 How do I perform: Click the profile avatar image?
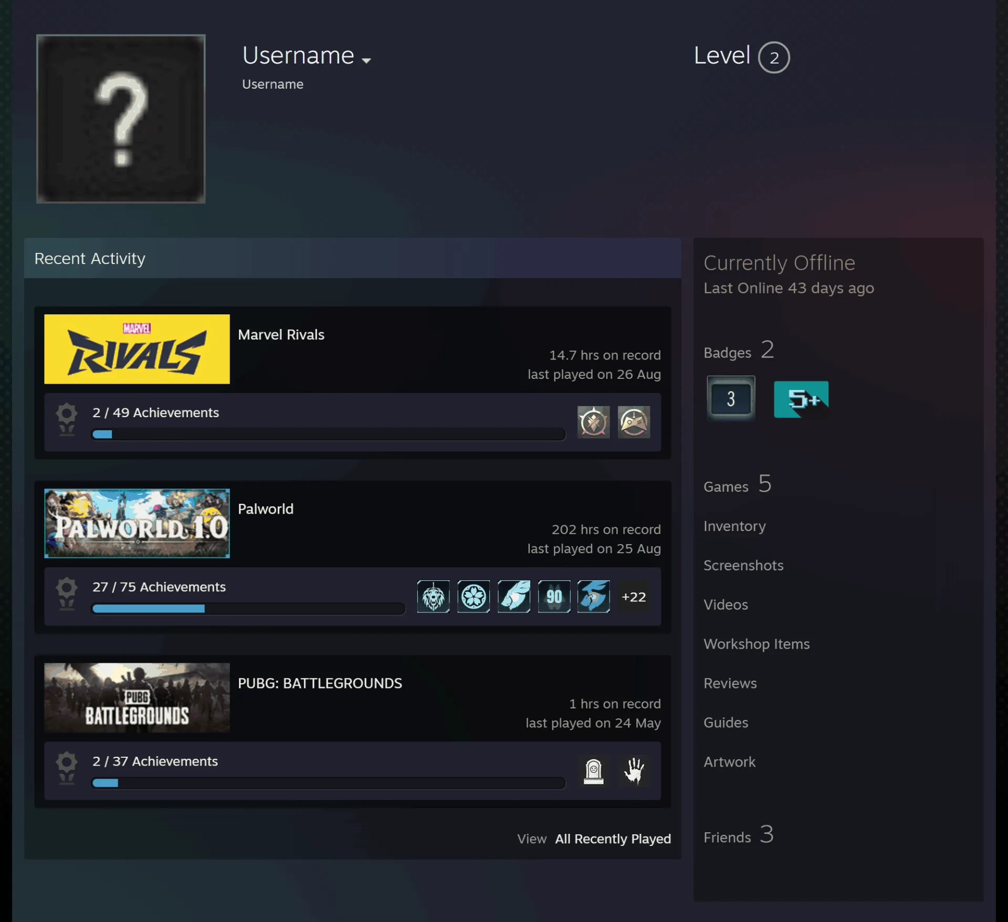(121, 119)
